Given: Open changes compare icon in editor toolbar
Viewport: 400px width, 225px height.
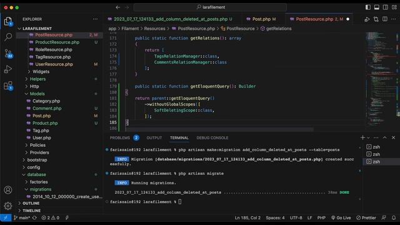Looking at the screenshot, I should tap(376, 19).
